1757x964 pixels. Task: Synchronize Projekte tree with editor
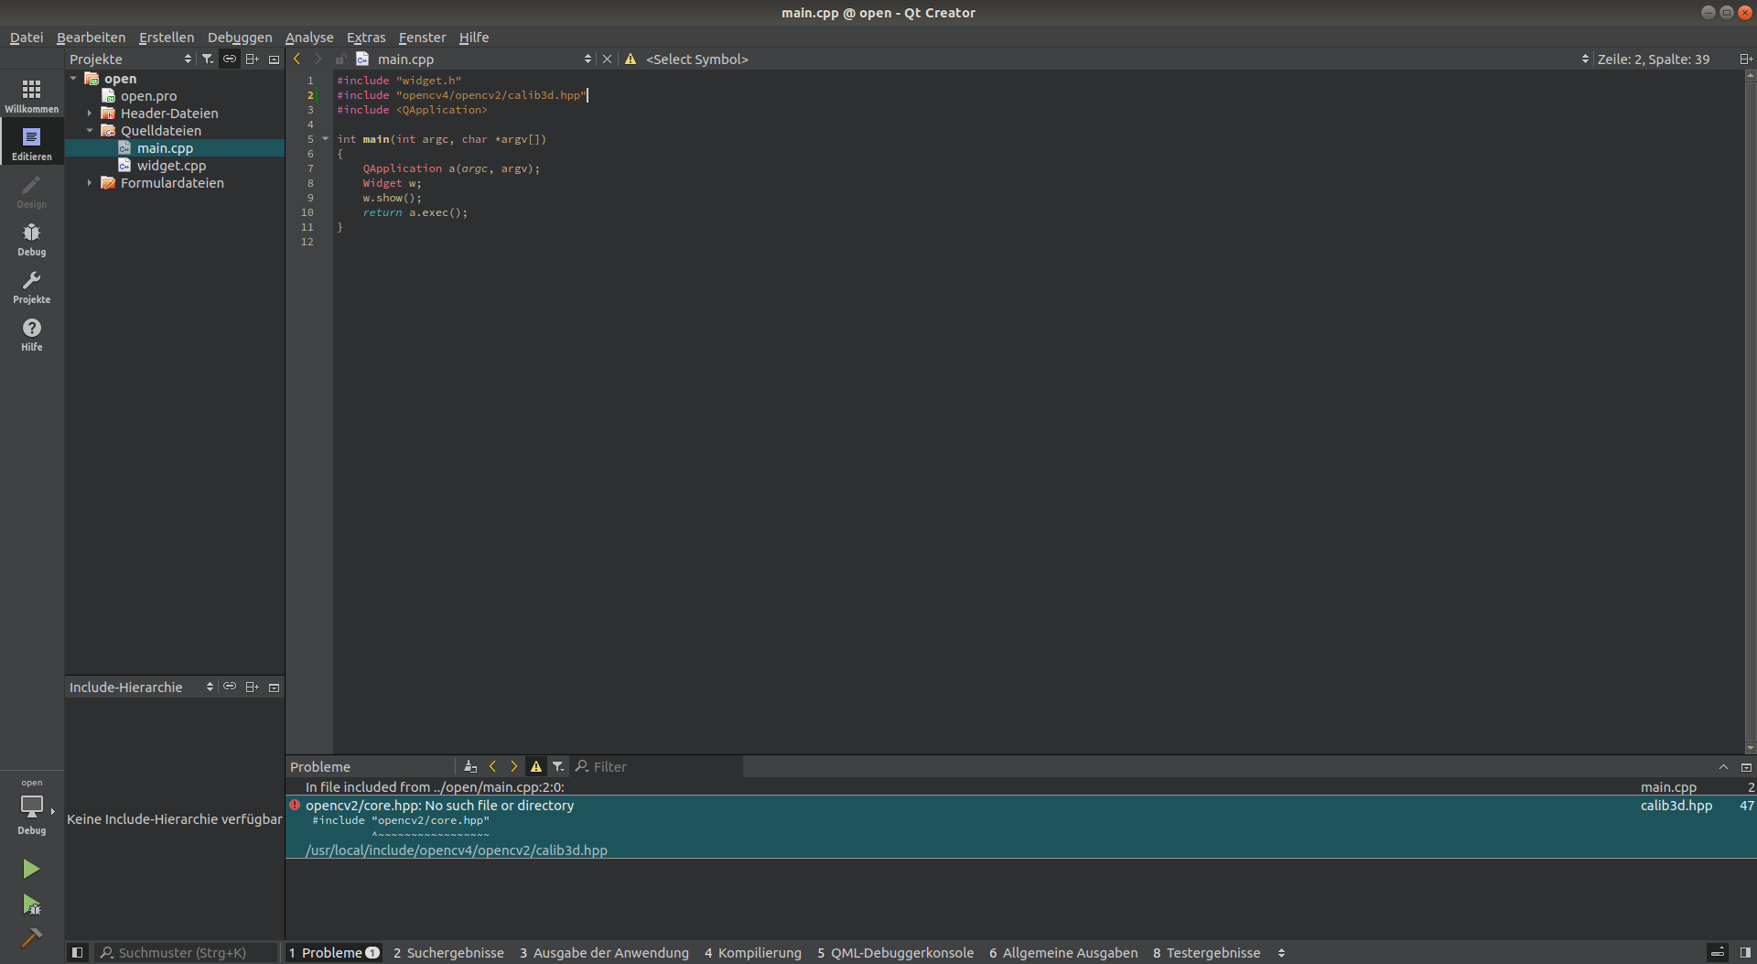coord(230,59)
